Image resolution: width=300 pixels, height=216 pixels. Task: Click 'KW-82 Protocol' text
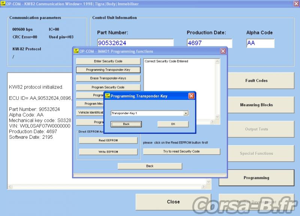tap(27, 49)
